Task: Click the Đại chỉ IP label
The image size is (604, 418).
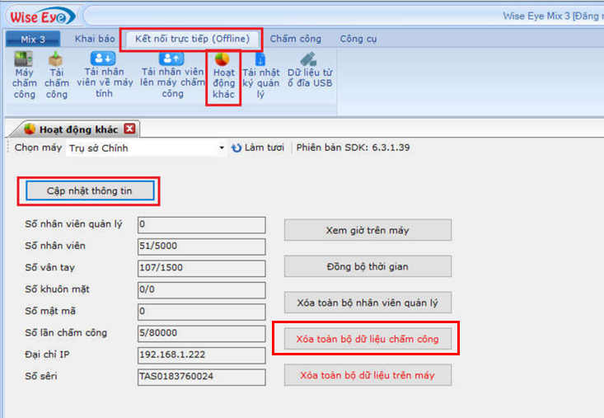Action: tap(47, 355)
